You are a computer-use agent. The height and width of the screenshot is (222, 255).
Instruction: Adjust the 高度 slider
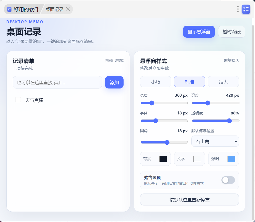pos(216,103)
